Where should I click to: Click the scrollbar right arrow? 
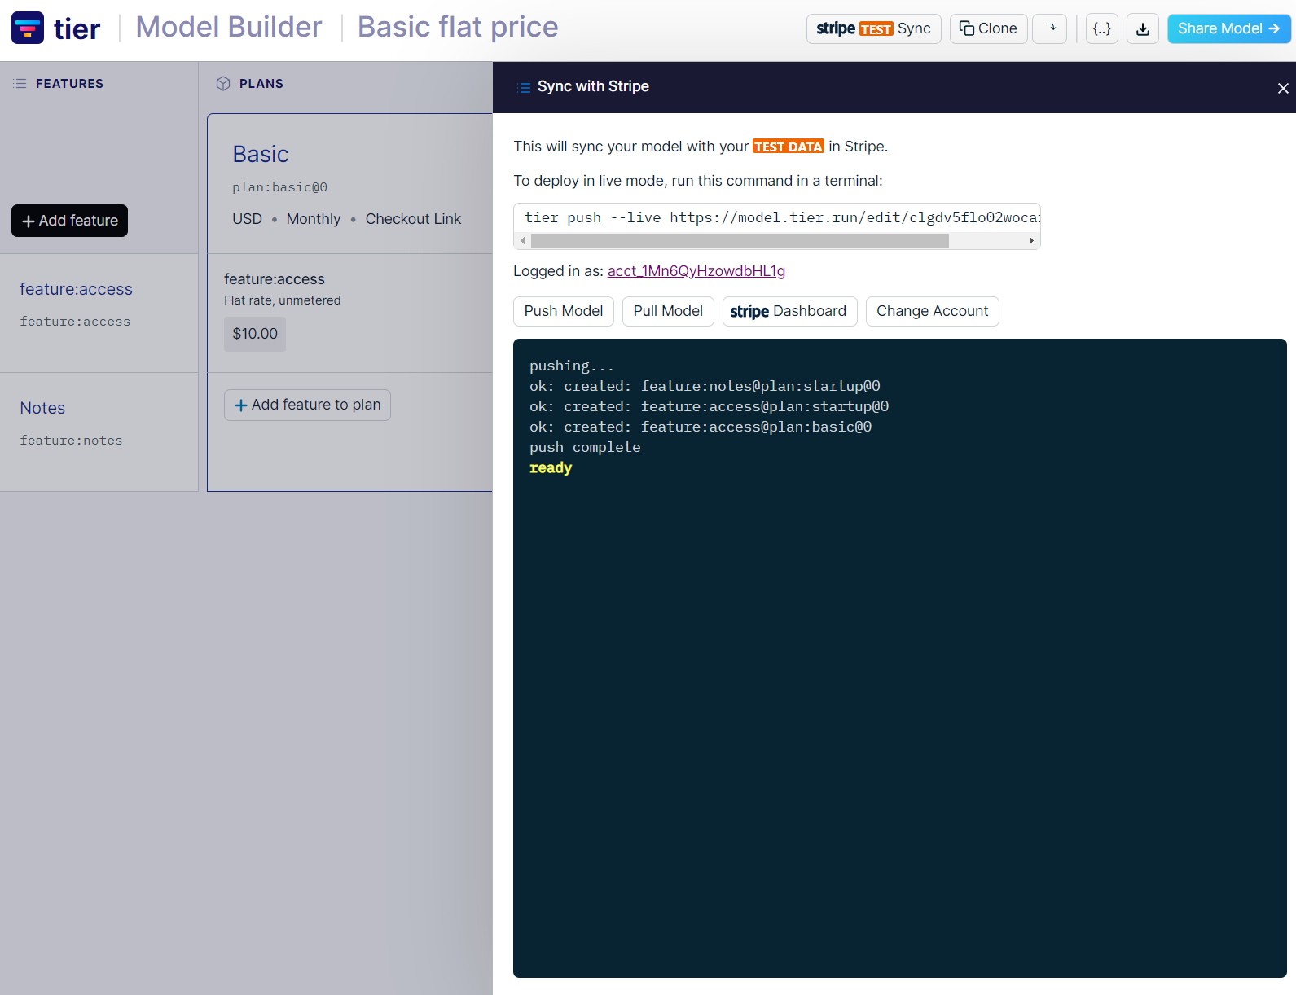click(1031, 241)
